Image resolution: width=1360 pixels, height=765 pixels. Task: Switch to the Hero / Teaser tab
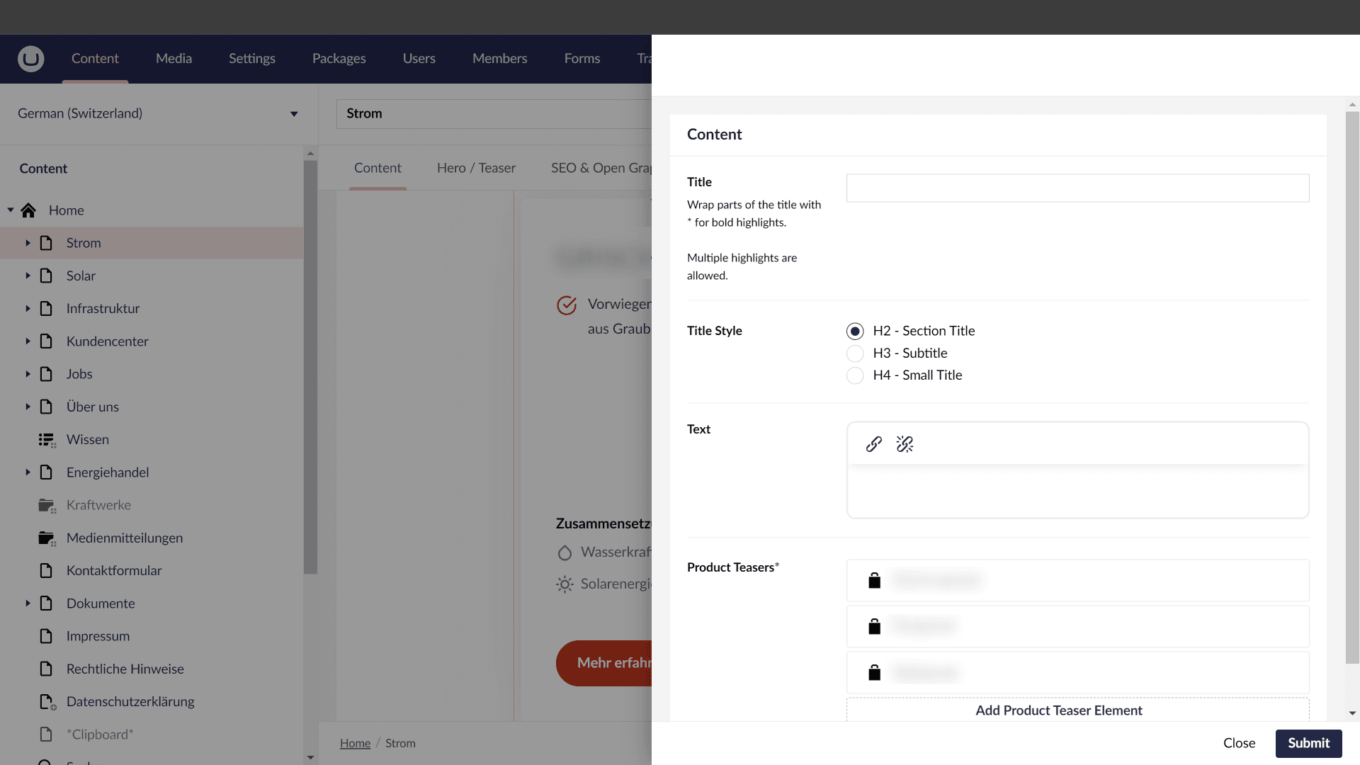pyautogui.click(x=476, y=168)
